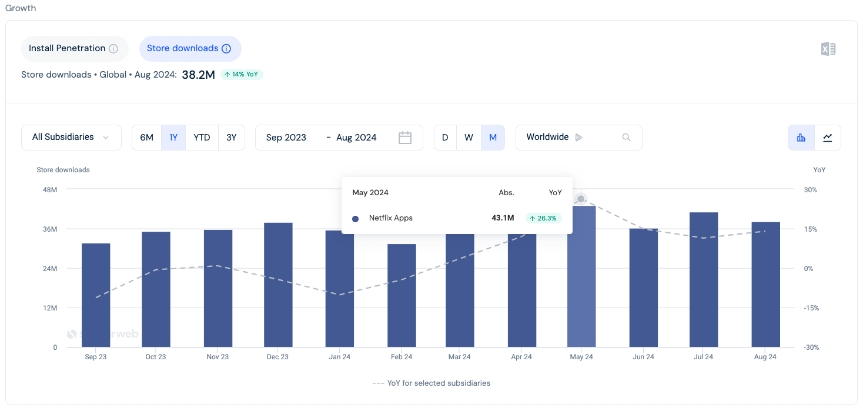Click the 26.3% YoY badge in tooltip

coord(543,218)
